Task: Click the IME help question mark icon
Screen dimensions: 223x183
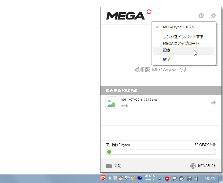Action: 140,178
